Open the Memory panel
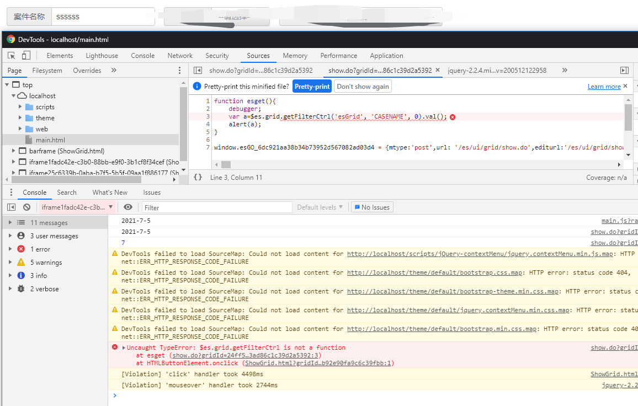 click(x=295, y=56)
